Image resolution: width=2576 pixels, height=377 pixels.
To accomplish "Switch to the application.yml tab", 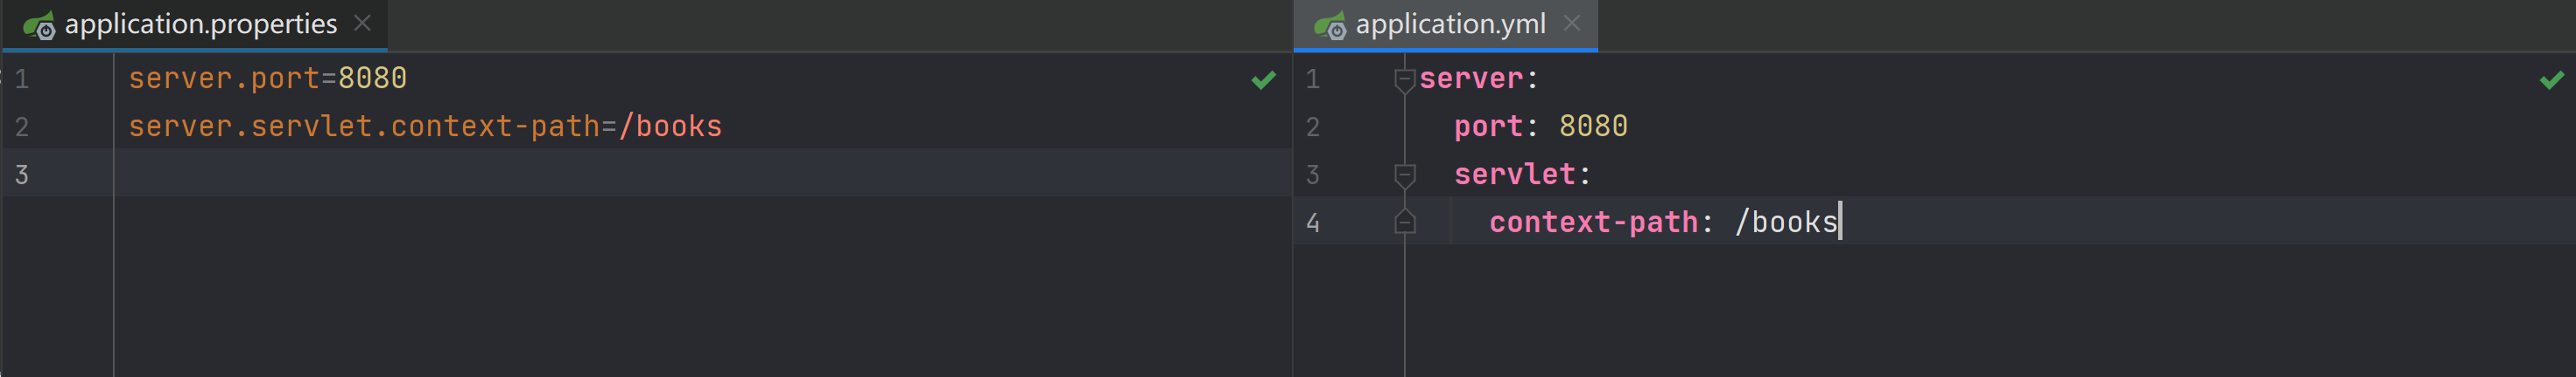I will click(x=1449, y=24).
